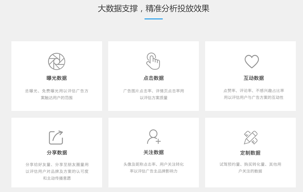The width and height of the screenshot is (303, 192).
Task: Click the blue underline below the title
Action: (x=153, y=19)
